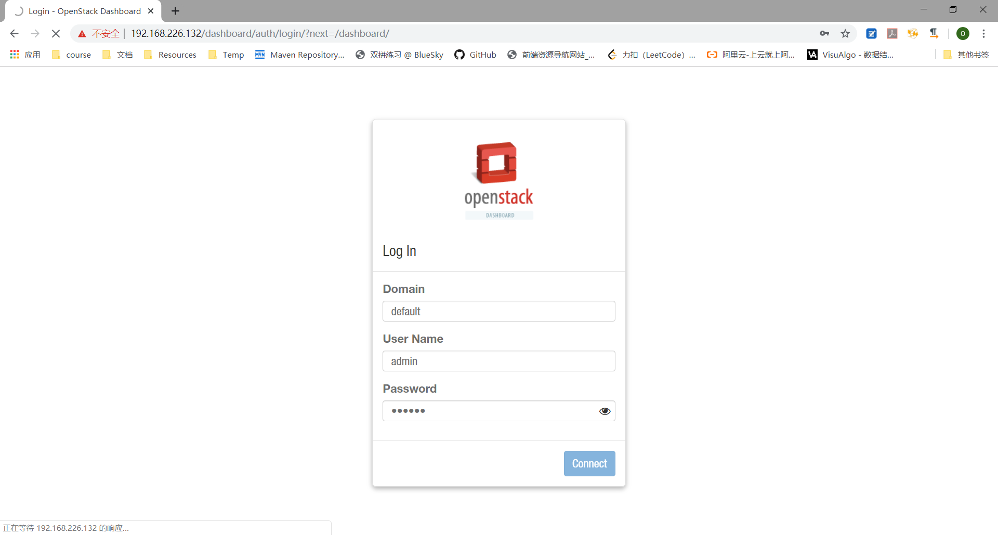The width and height of the screenshot is (998, 535).
Task: Click the forward navigation arrow
Action: click(x=35, y=34)
